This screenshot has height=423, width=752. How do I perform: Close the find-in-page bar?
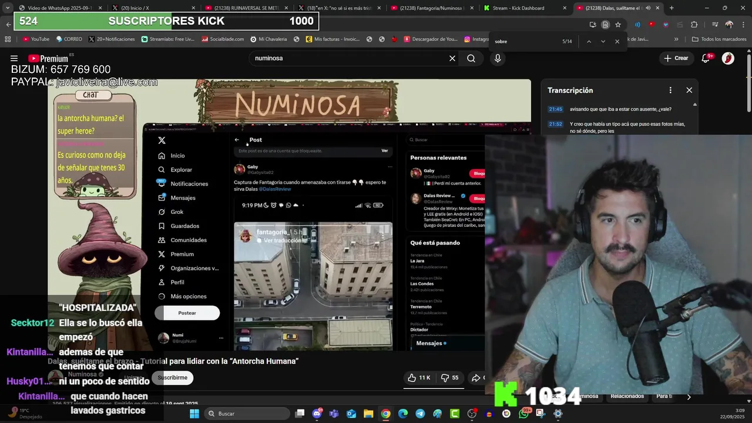click(x=617, y=41)
